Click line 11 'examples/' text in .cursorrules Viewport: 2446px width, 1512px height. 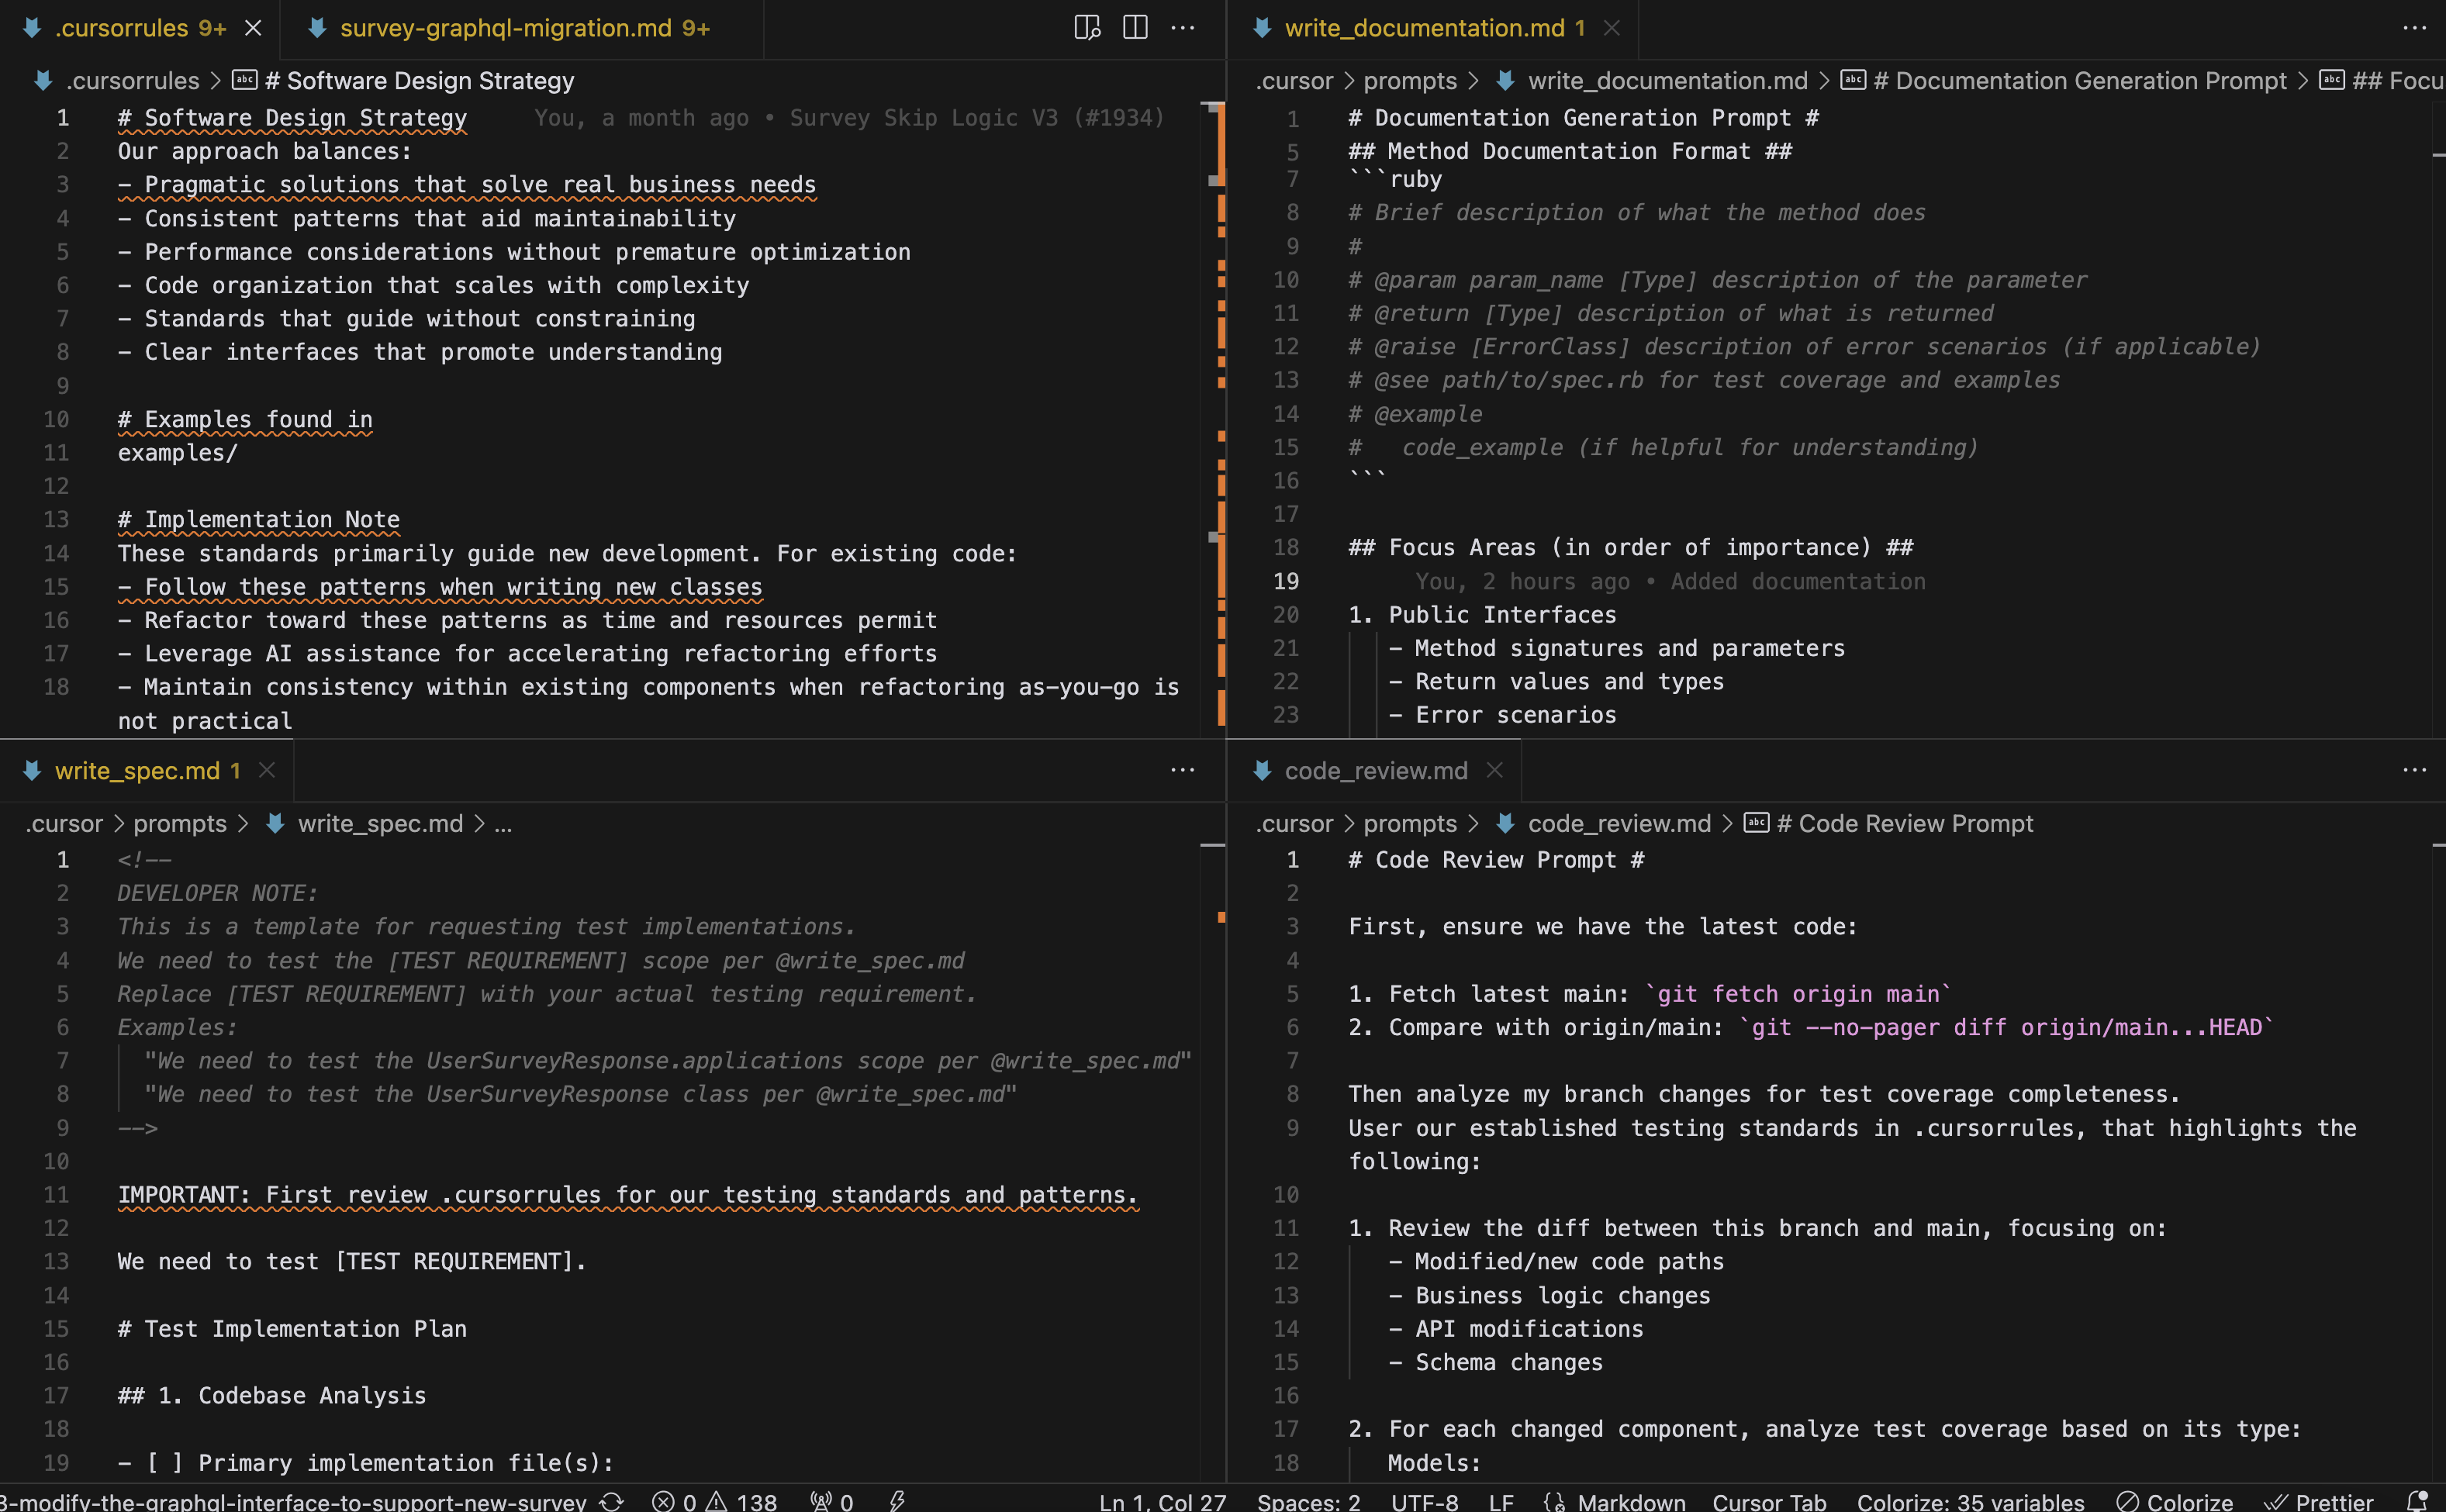178,453
